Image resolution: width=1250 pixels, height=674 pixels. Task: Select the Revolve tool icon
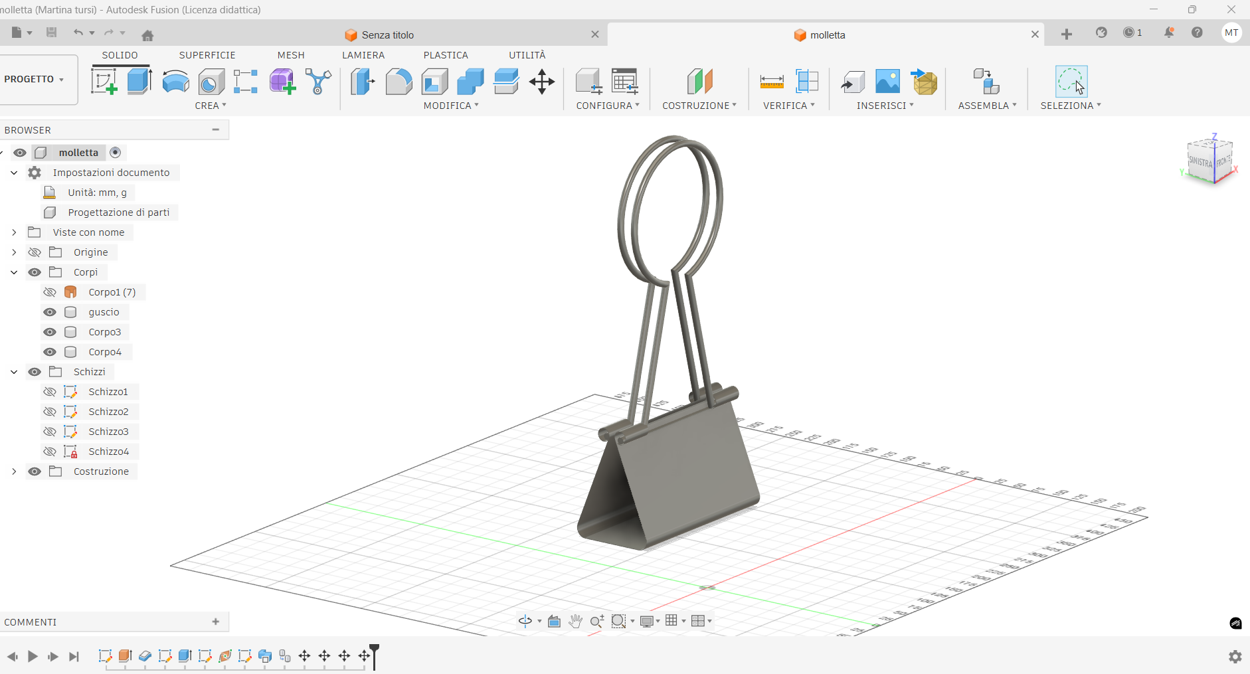(175, 82)
